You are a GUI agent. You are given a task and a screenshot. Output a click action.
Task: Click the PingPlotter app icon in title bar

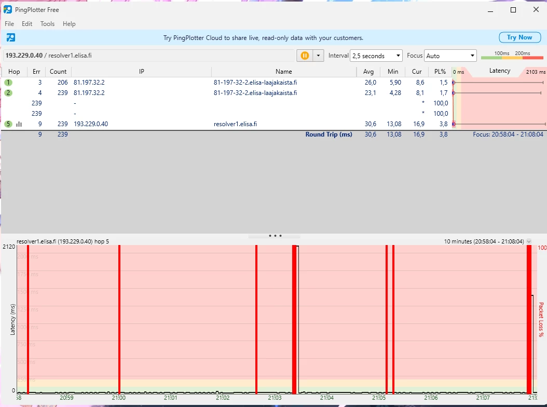pyautogui.click(x=8, y=9)
